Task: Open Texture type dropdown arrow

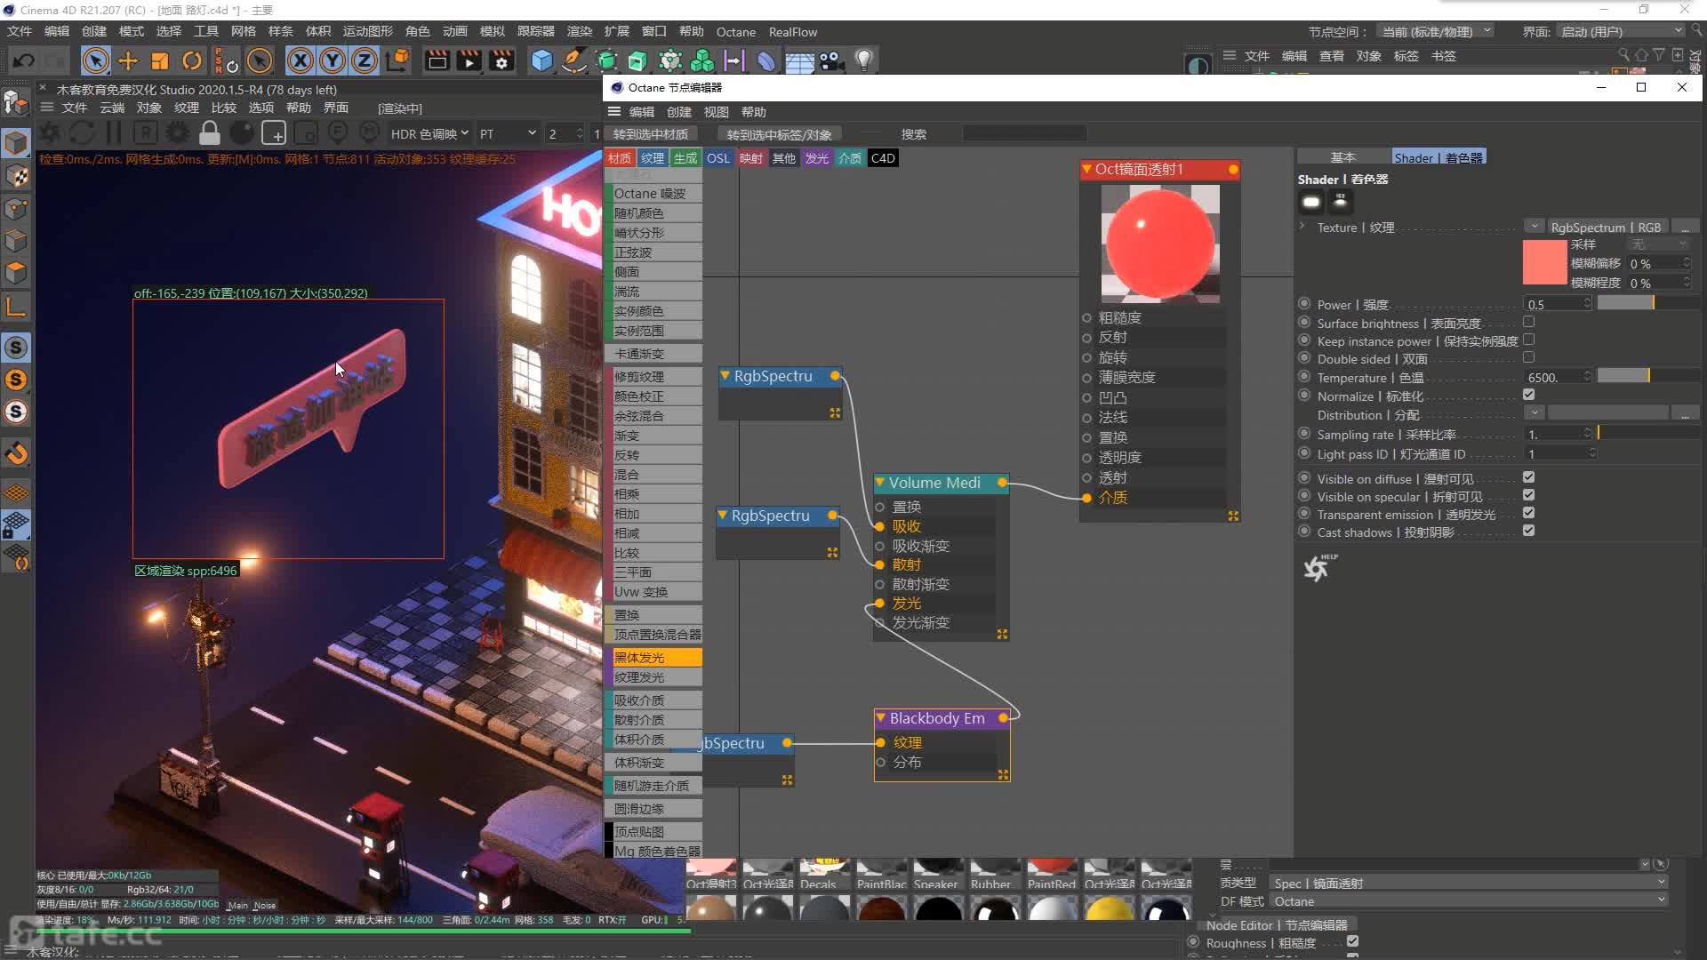Action: 1534,227
